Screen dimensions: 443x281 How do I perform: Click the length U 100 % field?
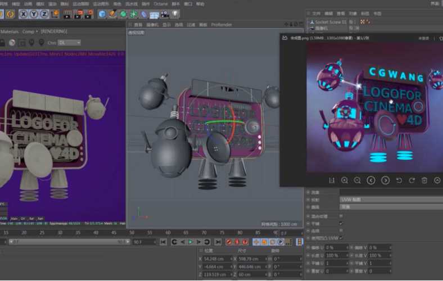pyautogui.click(x=336, y=255)
